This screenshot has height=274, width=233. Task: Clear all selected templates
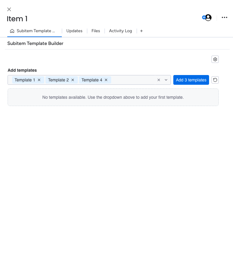[x=159, y=80]
